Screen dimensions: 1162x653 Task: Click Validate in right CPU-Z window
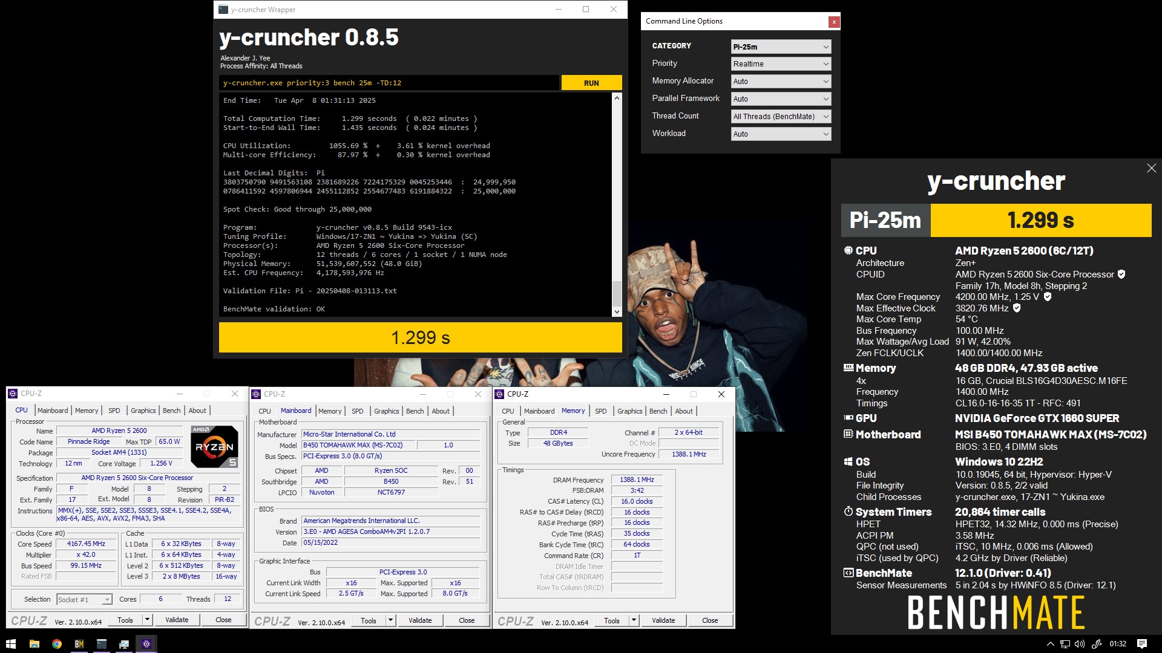tap(663, 621)
